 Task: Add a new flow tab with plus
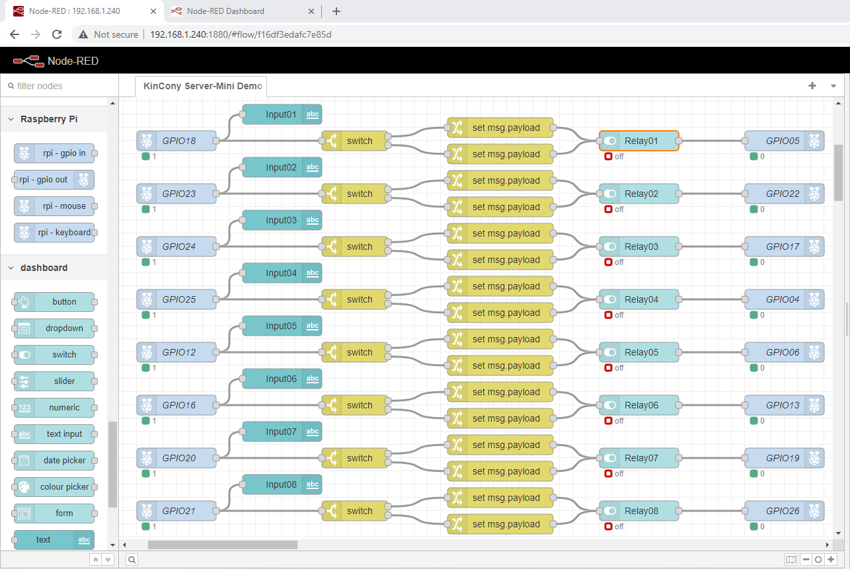click(812, 86)
